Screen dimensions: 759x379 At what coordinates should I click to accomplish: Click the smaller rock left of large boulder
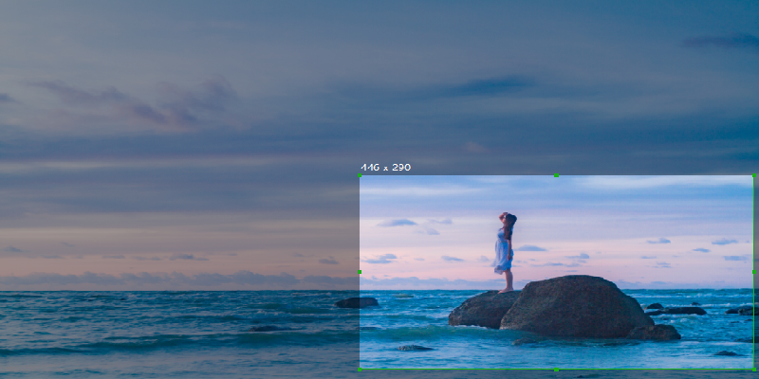(x=482, y=310)
